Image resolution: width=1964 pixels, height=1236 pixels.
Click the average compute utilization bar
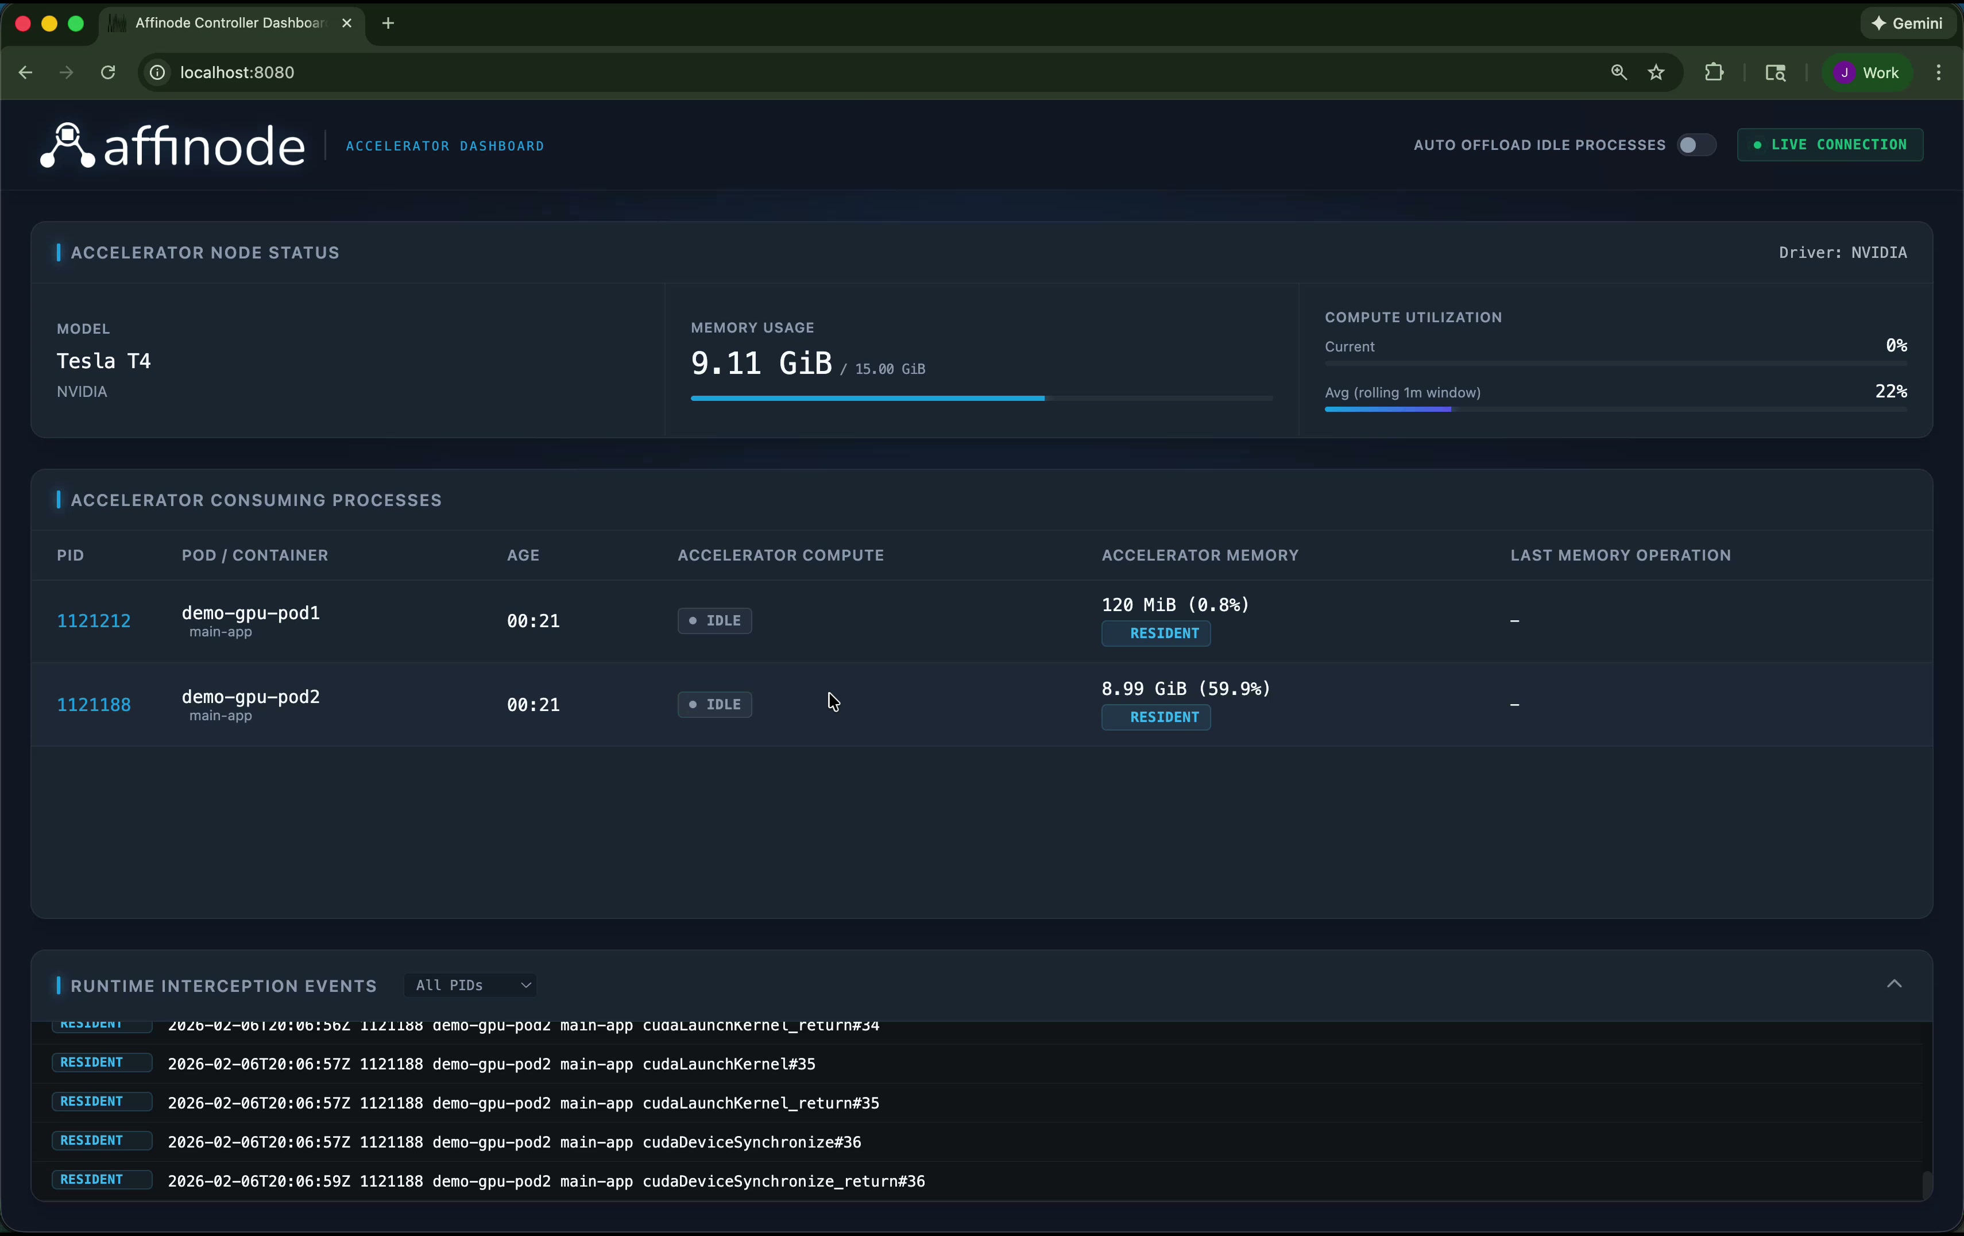pyautogui.click(x=1615, y=410)
